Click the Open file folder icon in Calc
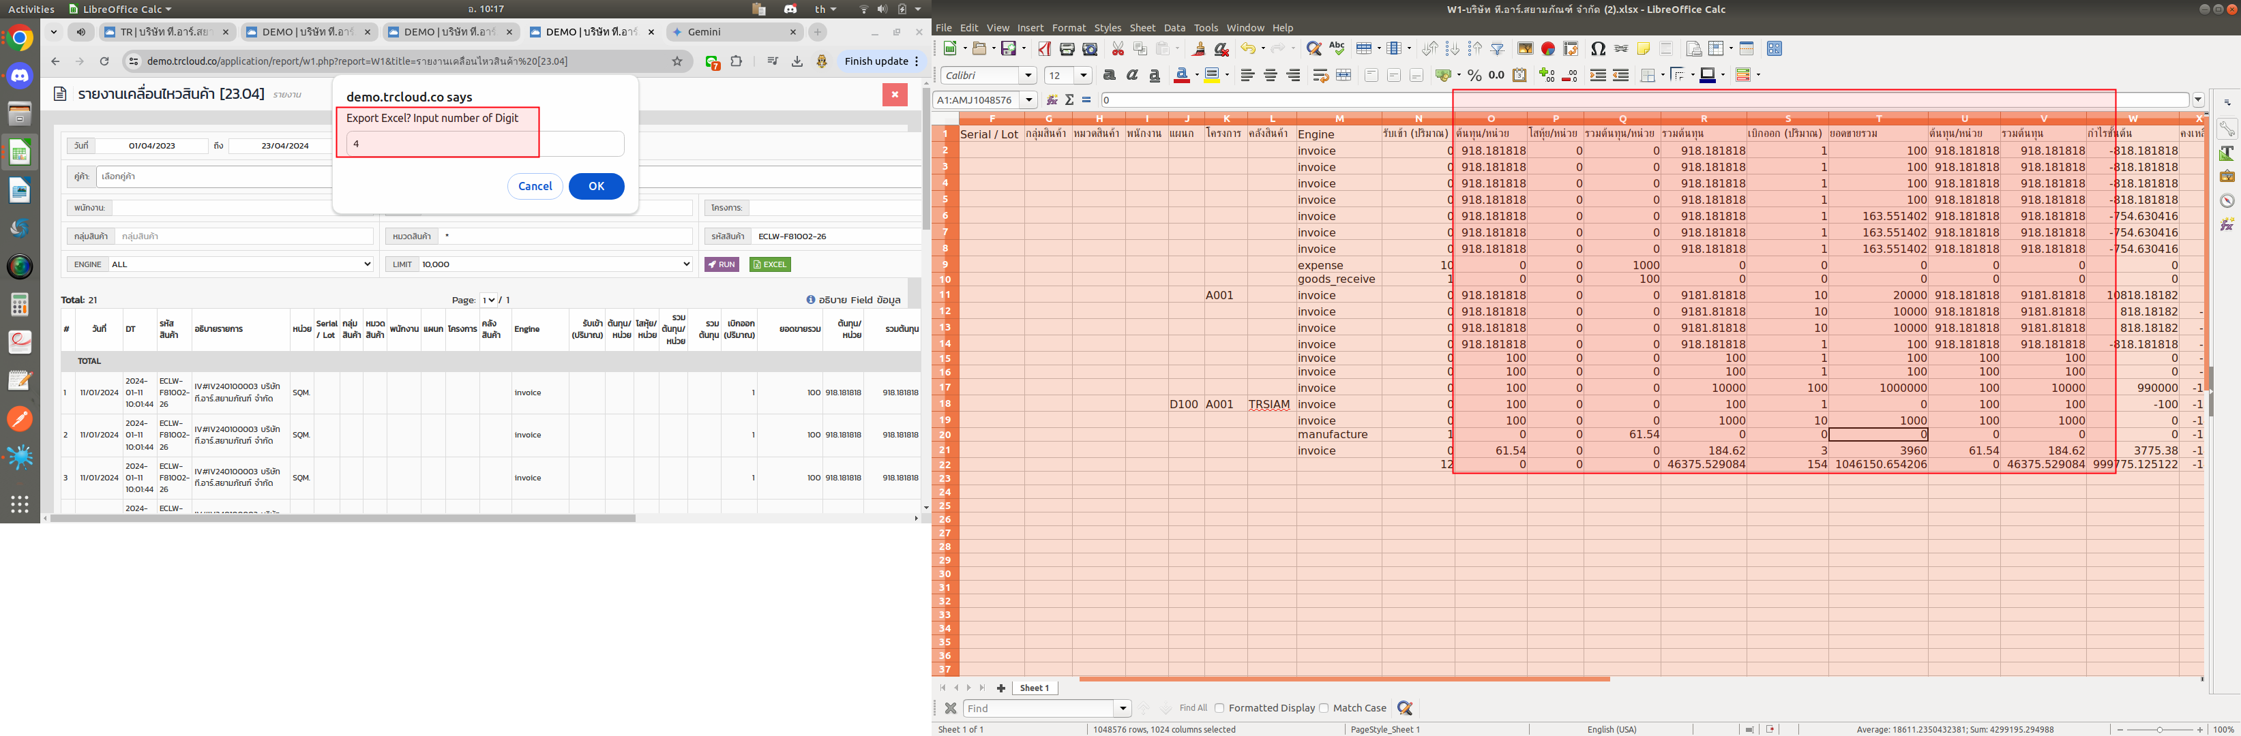The width and height of the screenshot is (2241, 736). tap(979, 48)
